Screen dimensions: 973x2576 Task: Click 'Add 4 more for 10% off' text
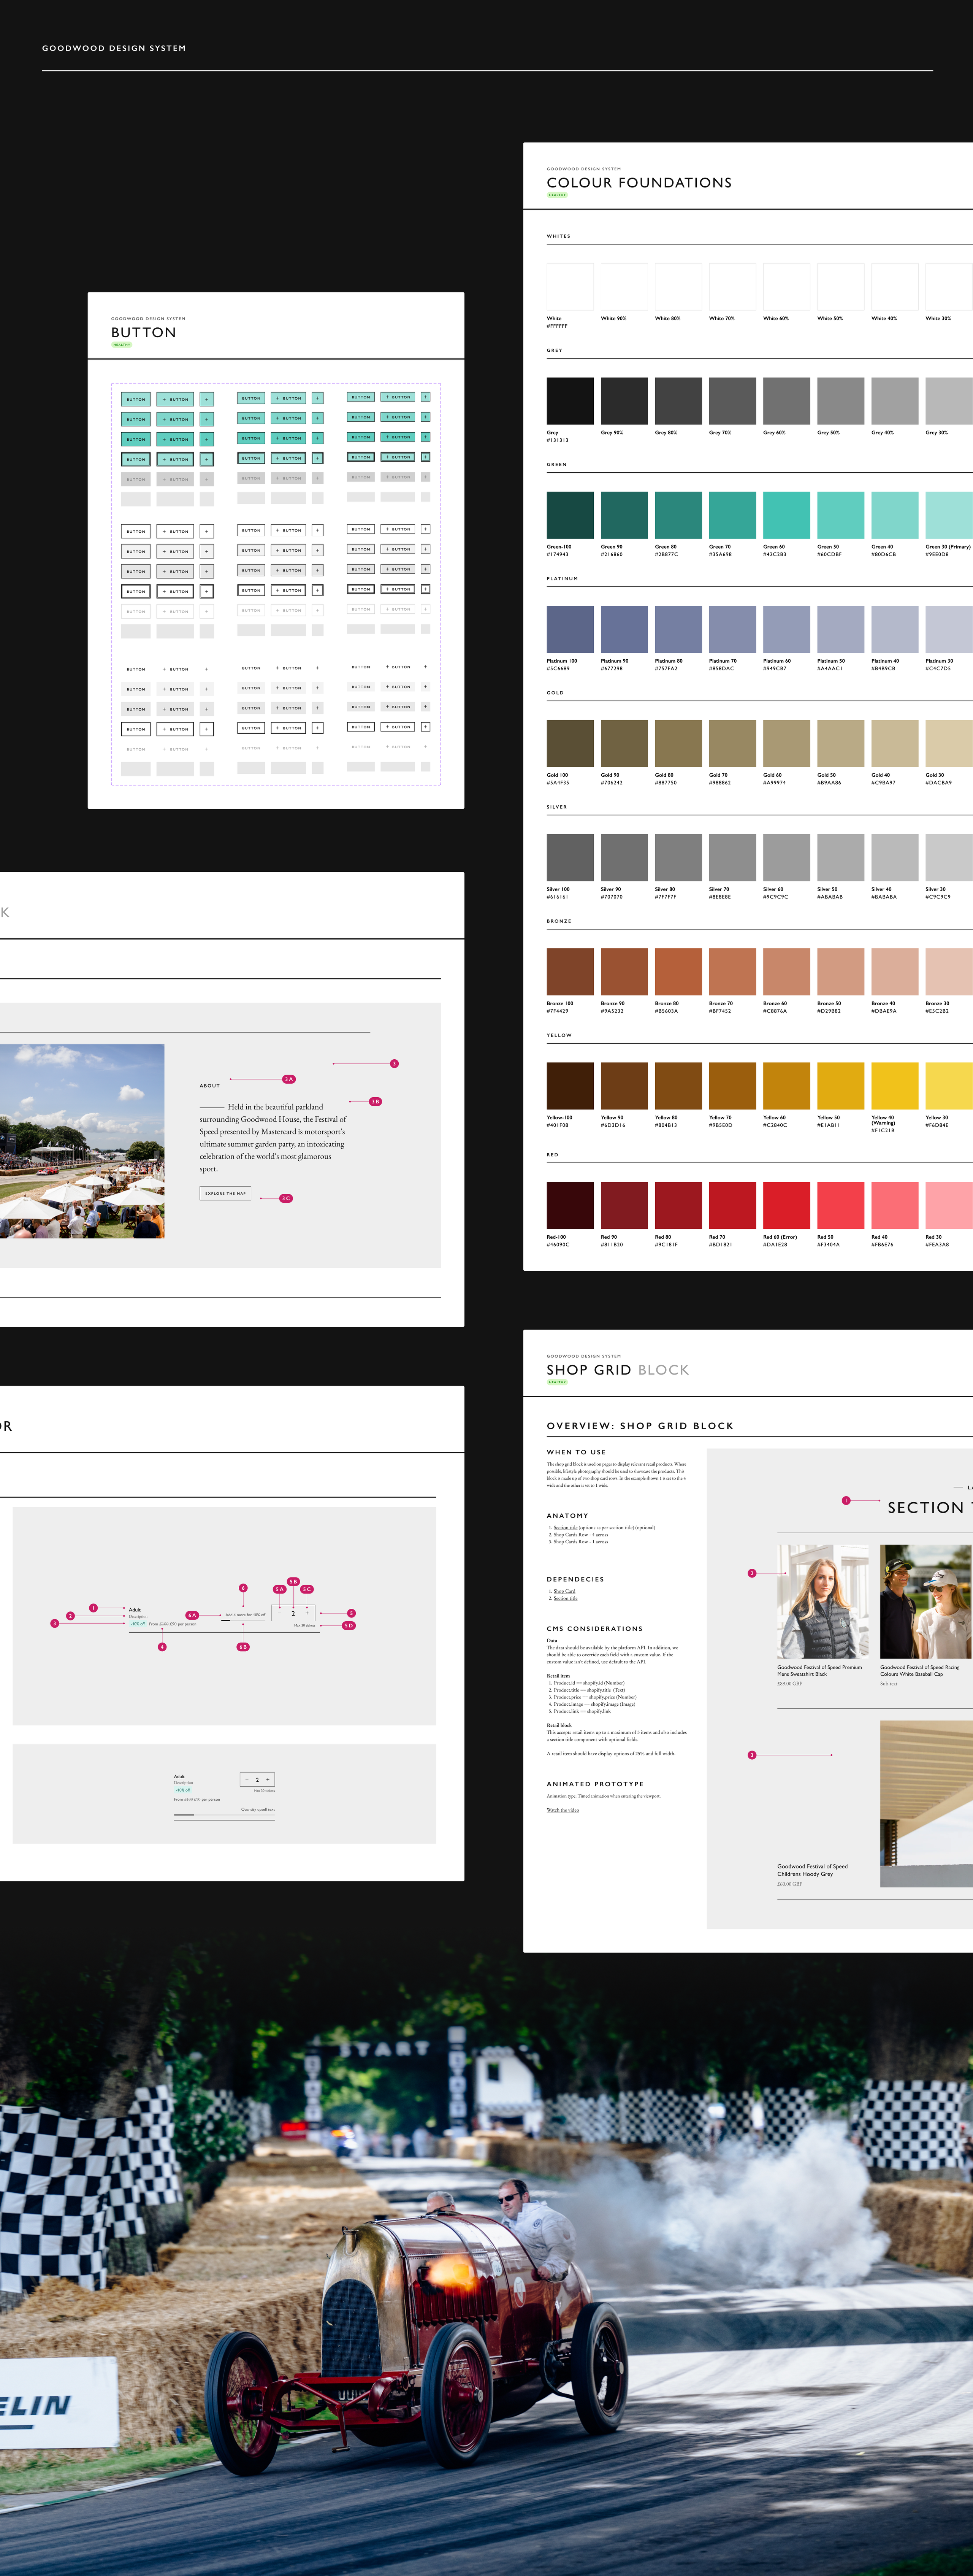(245, 1615)
